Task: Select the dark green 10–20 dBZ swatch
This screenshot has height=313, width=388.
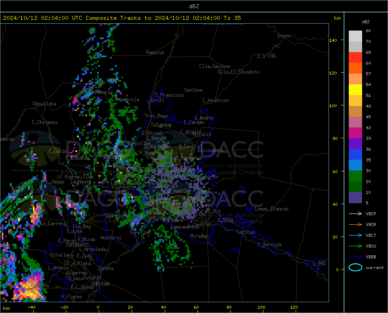Action: tap(355, 187)
